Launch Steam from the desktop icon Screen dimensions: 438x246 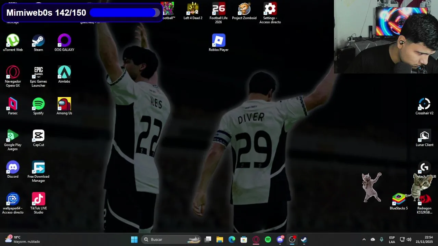[38, 43]
